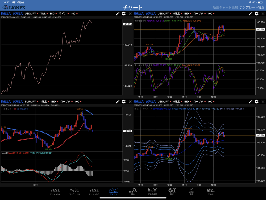
Task: Open pencil drawing tool on top-left USD/JPY chart
Action: pyautogui.click(x=117, y=14)
